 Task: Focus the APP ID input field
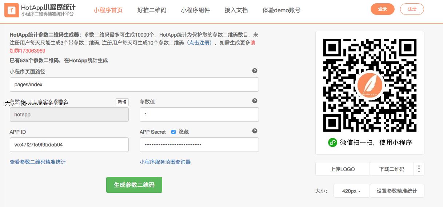[69, 145]
